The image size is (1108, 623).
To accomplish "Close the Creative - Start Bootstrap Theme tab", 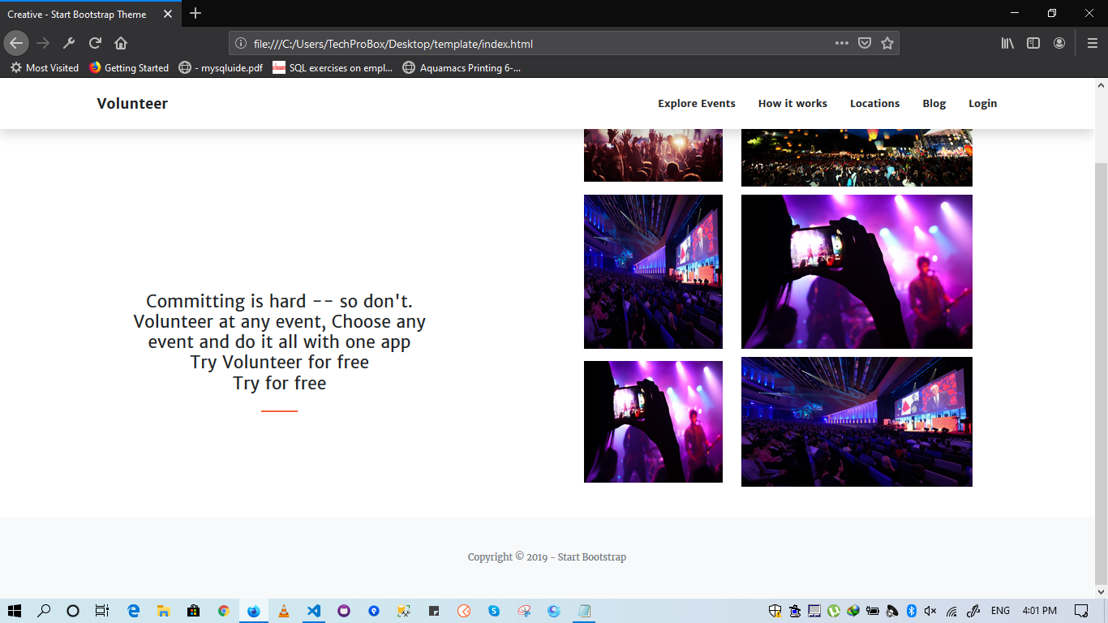I will point(168,14).
